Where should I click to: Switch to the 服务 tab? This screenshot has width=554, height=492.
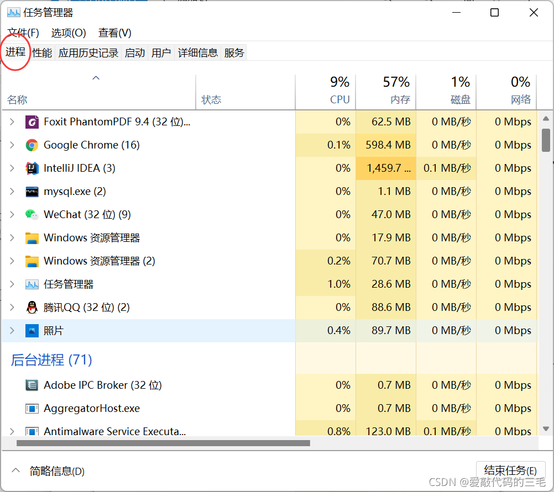pos(234,52)
